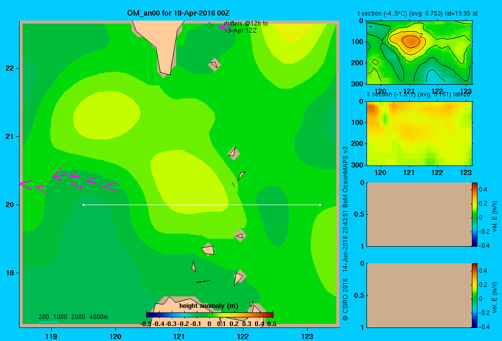Image resolution: width=502 pixels, height=341 pixels.
Task: Click the s section panel title
Action: pos(419,94)
